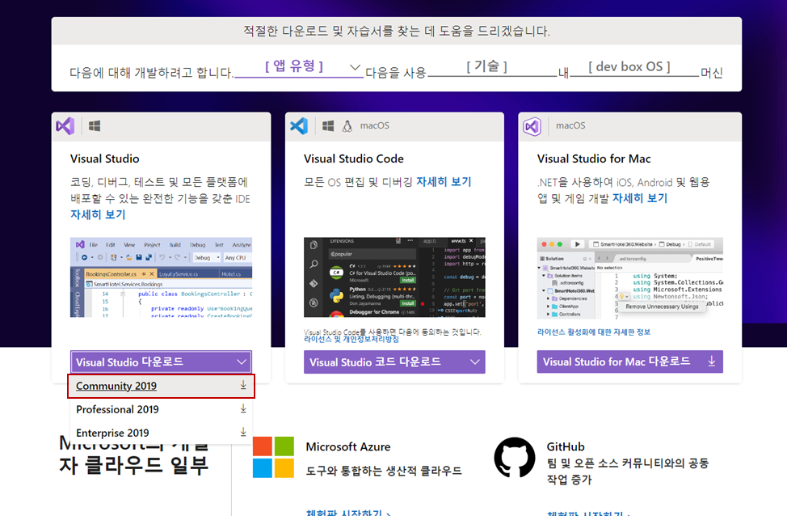Screen dimensions: 787x516
Task: Click download arrow on Visual Studio for Mac button
Action: coord(711,362)
